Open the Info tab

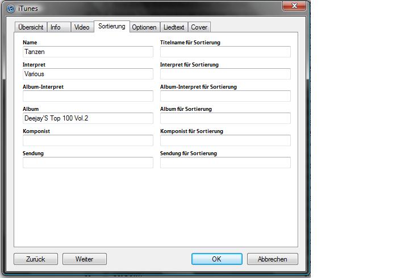(59, 27)
